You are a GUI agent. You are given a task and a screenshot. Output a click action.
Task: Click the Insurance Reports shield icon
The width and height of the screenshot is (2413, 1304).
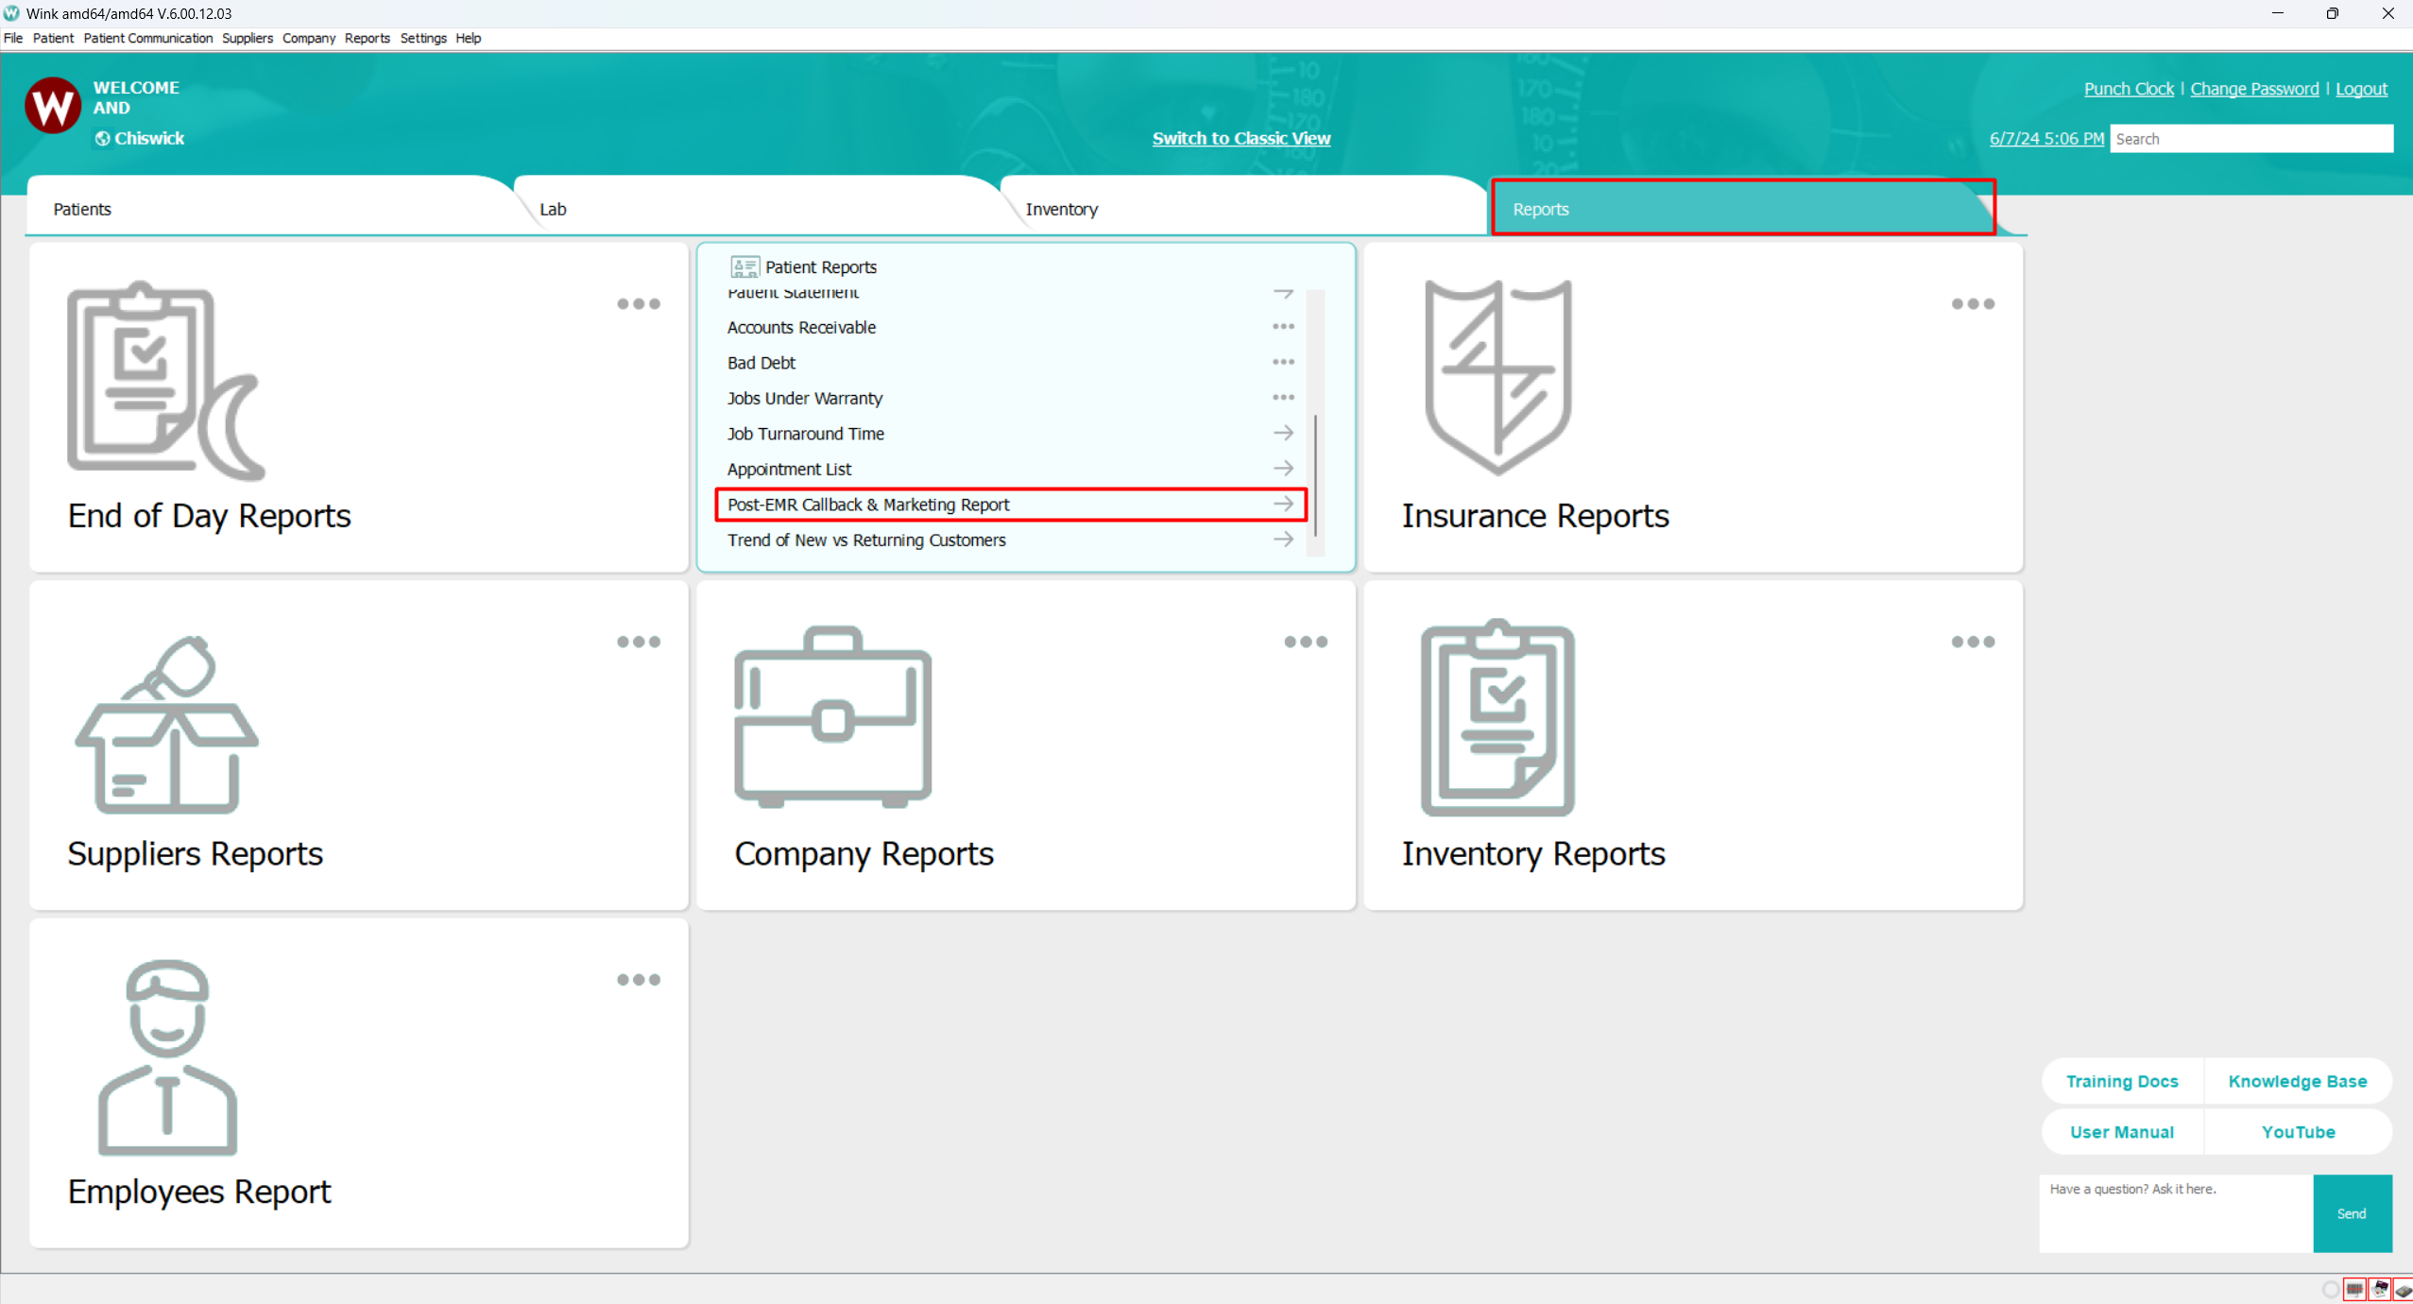click(1496, 376)
